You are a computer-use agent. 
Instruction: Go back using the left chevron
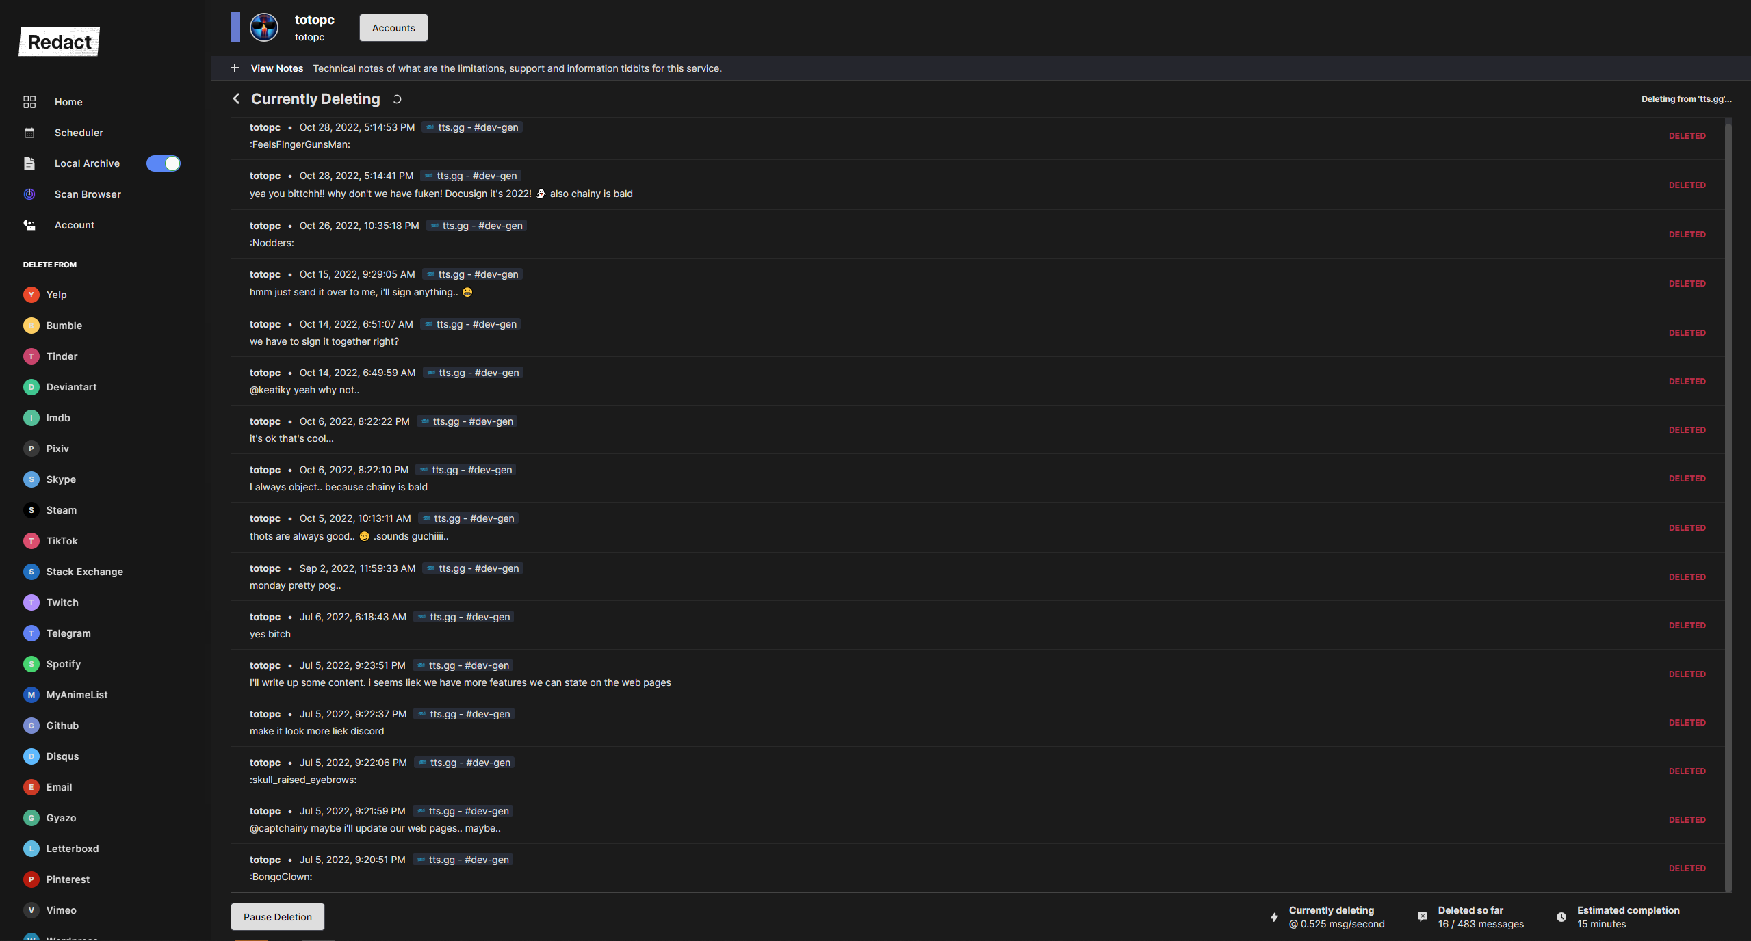tap(236, 99)
